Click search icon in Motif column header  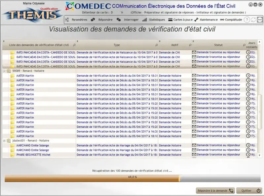coord(190,45)
